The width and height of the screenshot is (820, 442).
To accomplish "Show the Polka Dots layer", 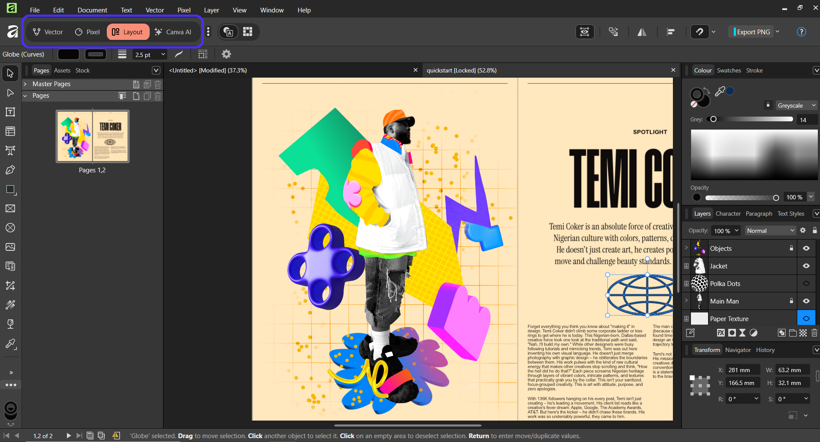I will (x=806, y=284).
